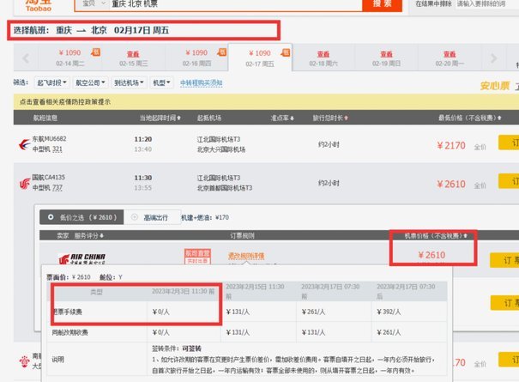
Task: Open the 起飞时段 filter dropdown
Action: pos(52,82)
